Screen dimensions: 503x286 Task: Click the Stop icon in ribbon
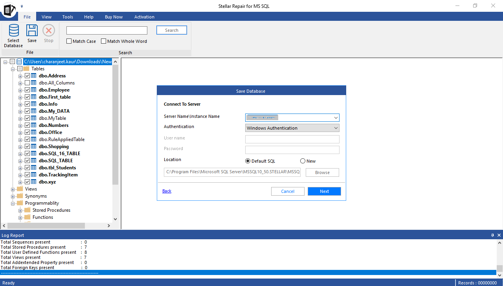(x=49, y=31)
